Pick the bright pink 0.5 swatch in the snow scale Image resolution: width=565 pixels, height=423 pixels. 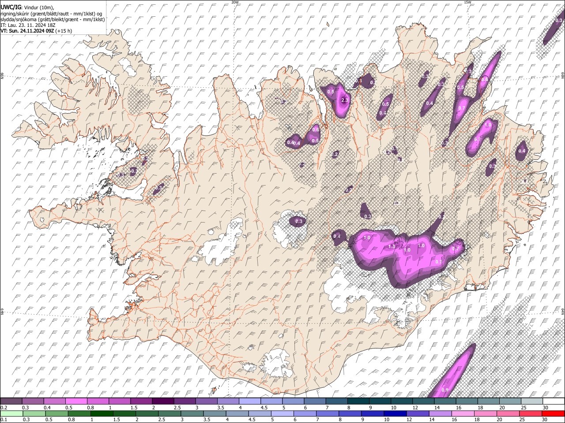pos(76,401)
